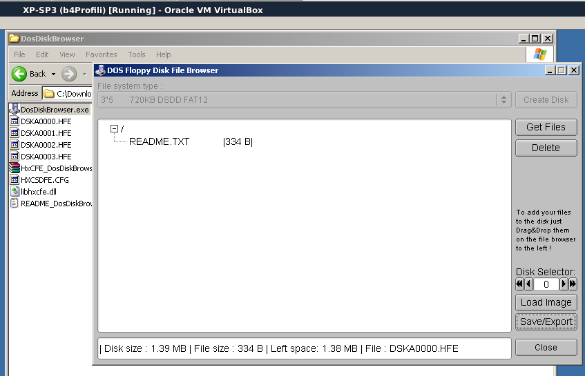Screen dimensions: 585x376
Task: Click the Windows flag logo in Explorer
Action: pos(539,55)
